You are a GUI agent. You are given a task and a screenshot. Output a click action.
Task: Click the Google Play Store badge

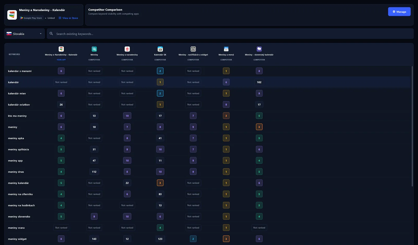pos(31,18)
